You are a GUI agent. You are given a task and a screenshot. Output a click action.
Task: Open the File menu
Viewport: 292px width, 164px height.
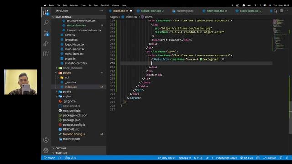click(x=58, y=5)
